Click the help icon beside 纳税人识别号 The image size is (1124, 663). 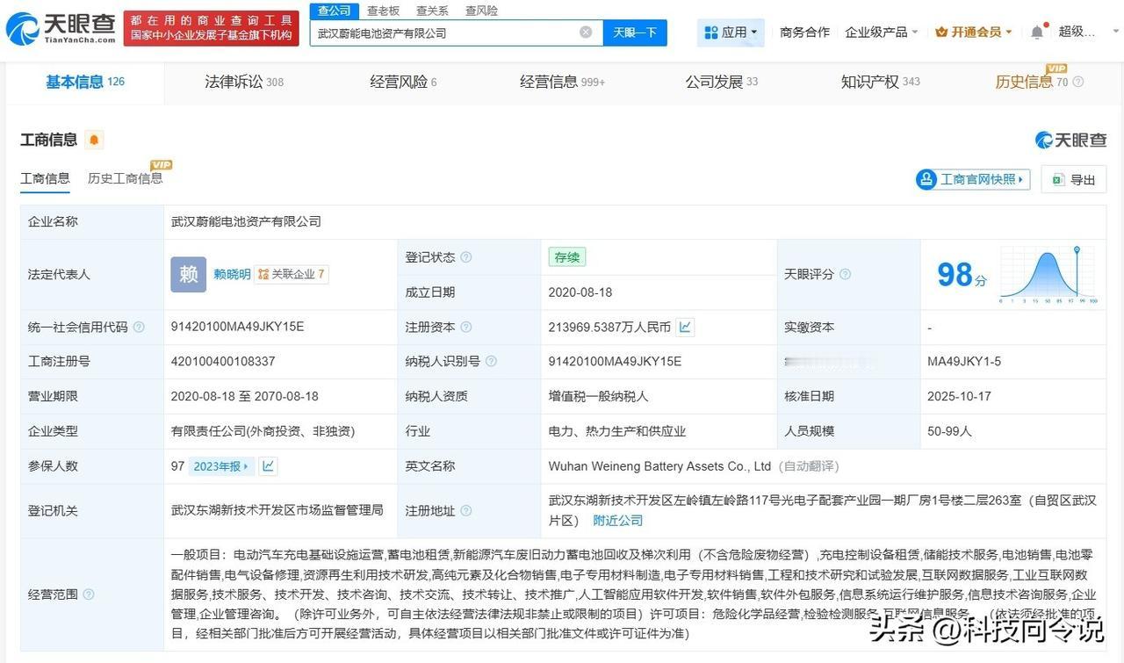(x=491, y=361)
